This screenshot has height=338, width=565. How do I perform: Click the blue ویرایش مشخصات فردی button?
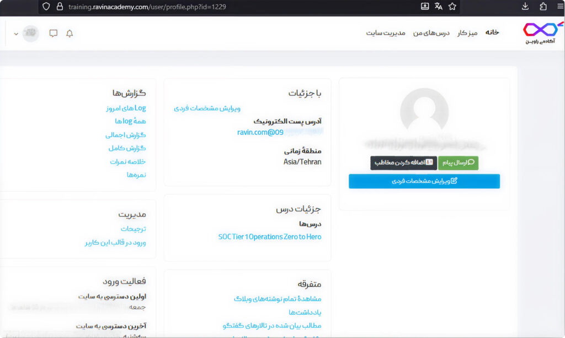(x=424, y=181)
